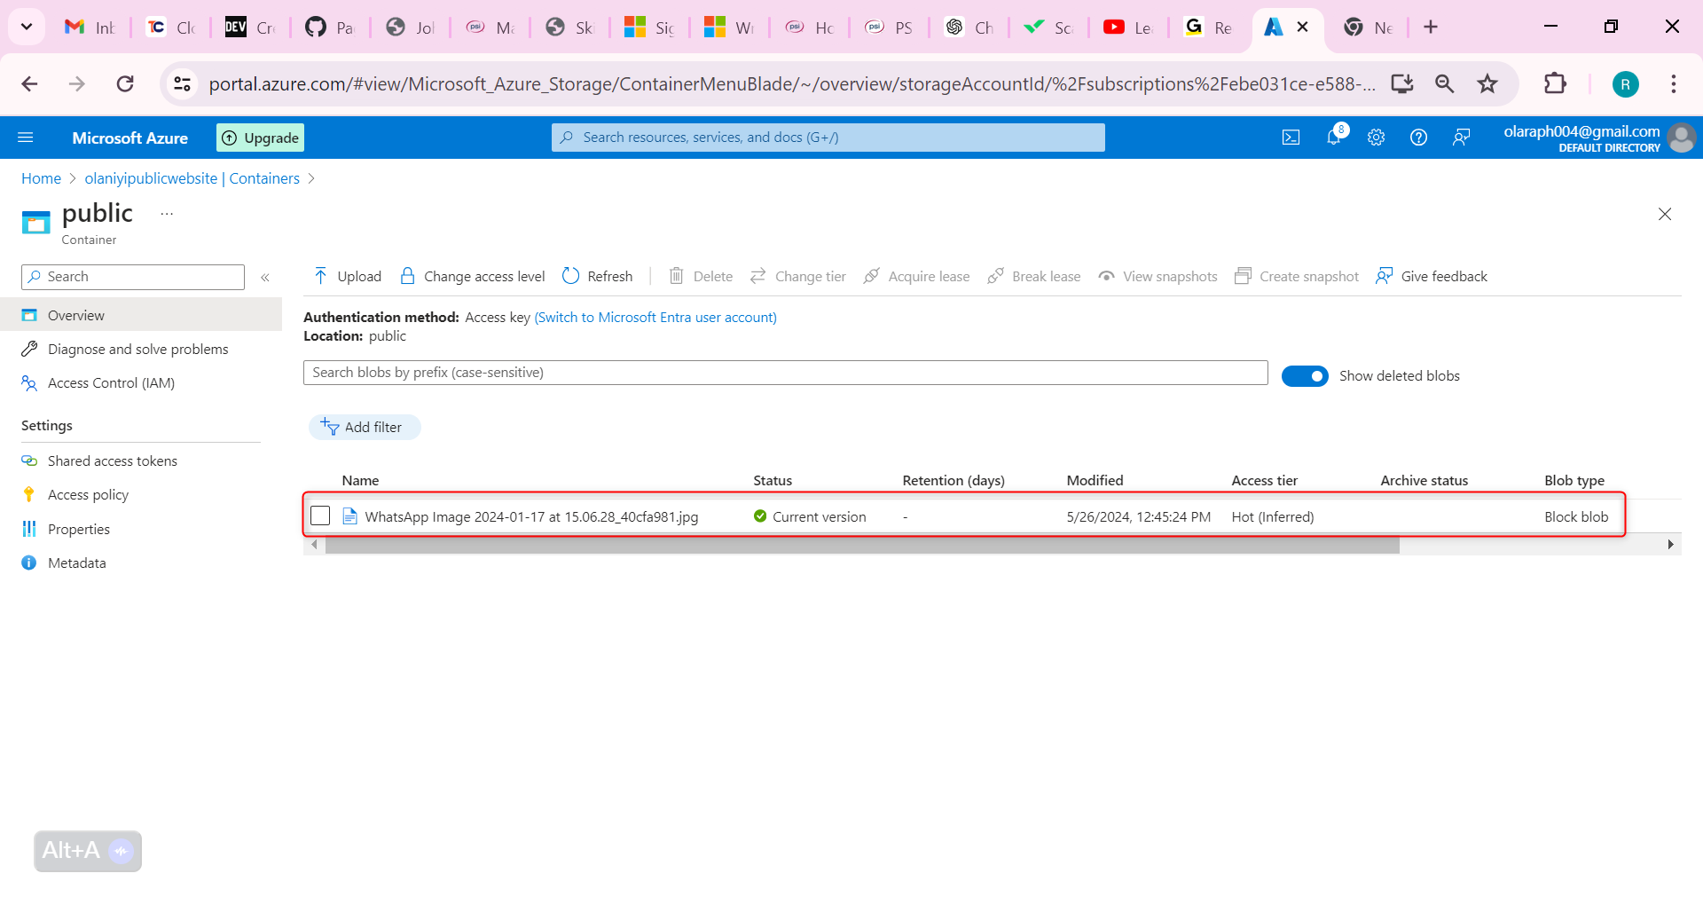Reload the browser page
The width and height of the screenshot is (1703, 905).
pos(125,83)
